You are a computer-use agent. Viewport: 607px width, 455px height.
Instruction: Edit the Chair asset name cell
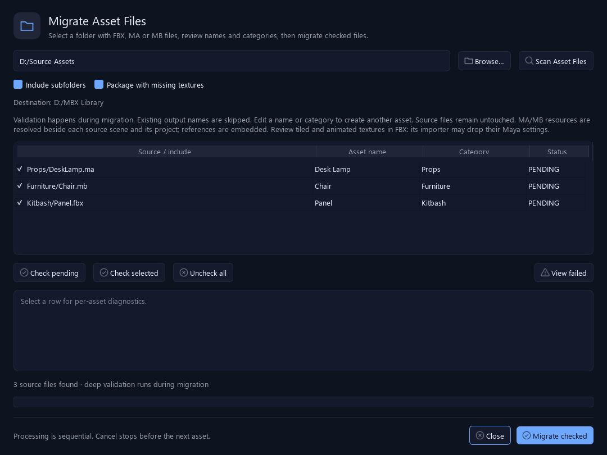pos(366,186)
